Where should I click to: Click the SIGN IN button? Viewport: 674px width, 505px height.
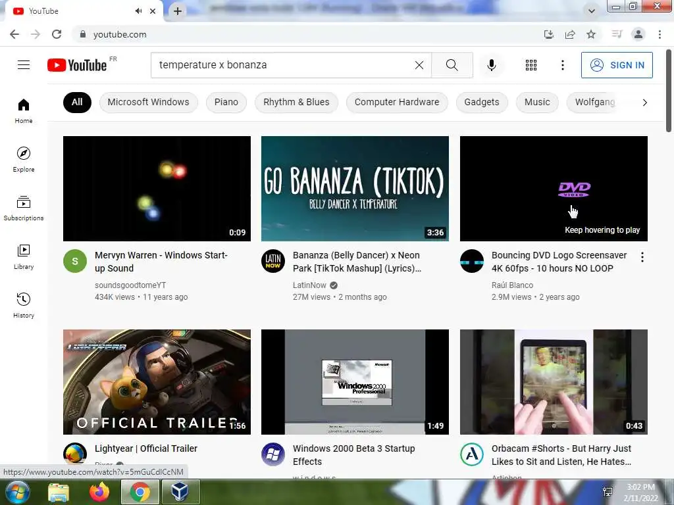617,65
